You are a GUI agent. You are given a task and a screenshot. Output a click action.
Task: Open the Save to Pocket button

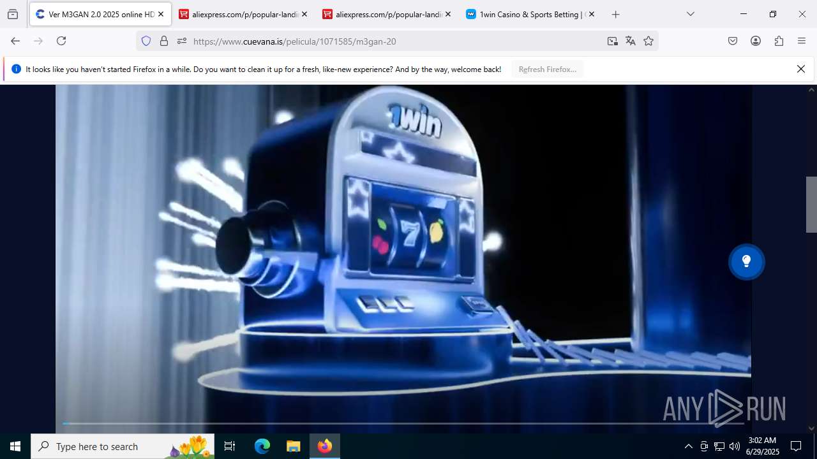(733, 41)
